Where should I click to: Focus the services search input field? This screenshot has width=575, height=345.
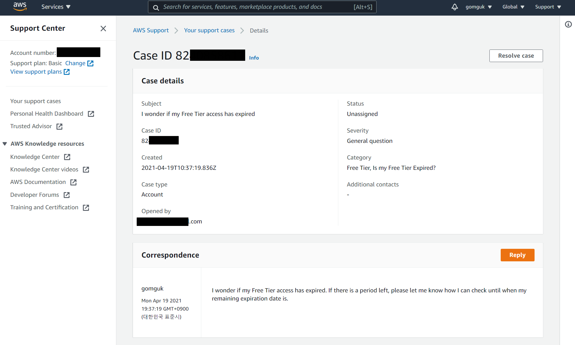(x=262, y=7)
